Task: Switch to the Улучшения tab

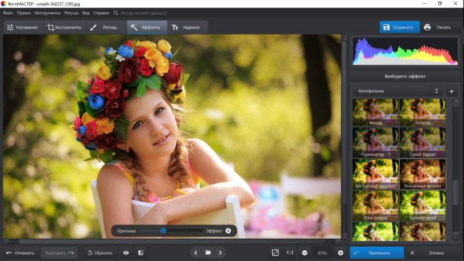Action: pos(22,27)
